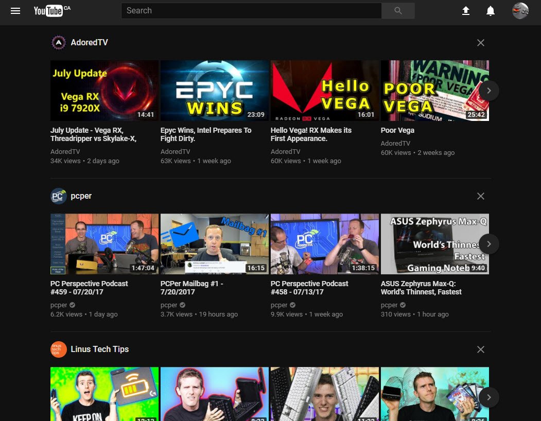Open title 'ASUS Zephyrus Max-Q: World's Thinnest'

point(421,288)
